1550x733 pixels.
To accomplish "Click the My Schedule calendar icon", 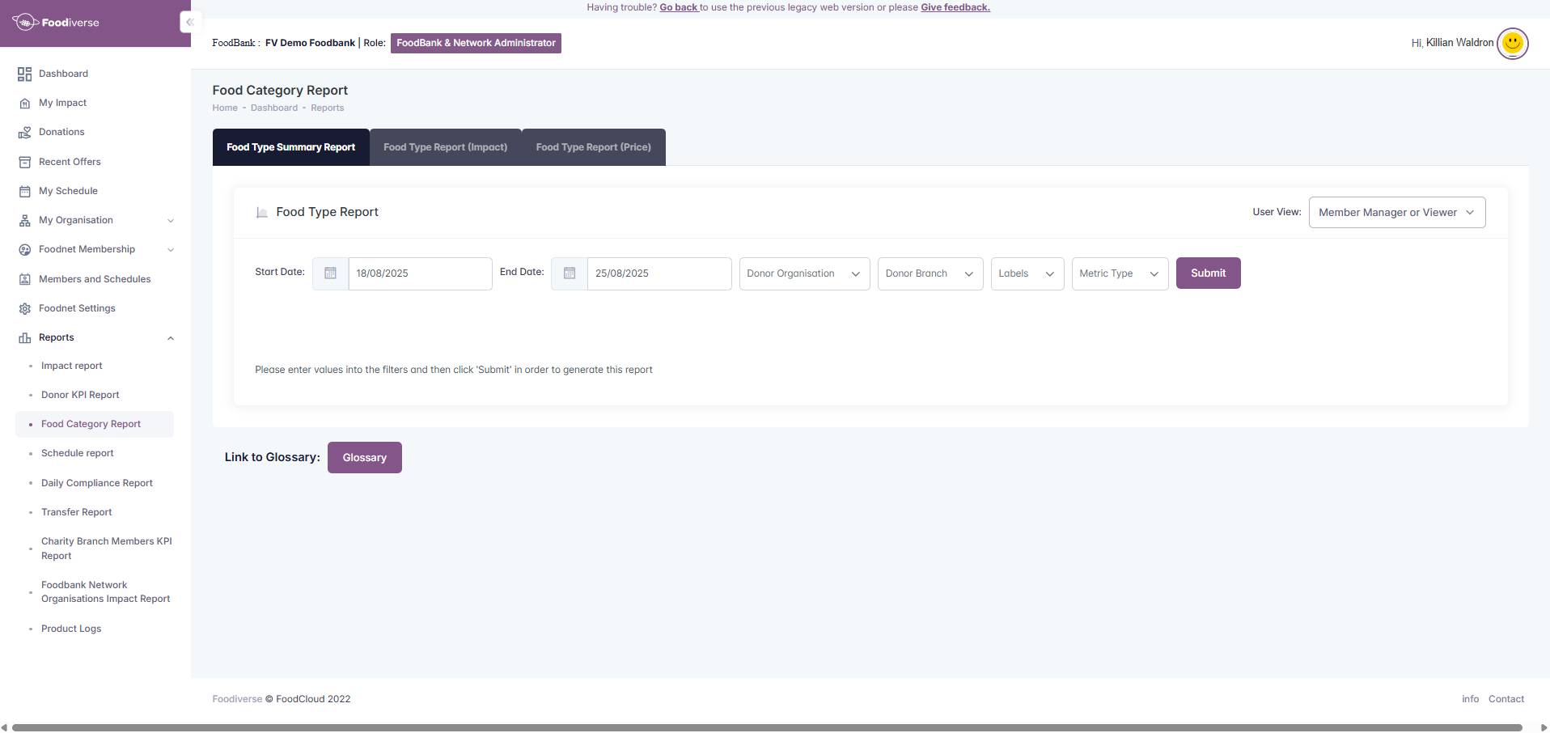I will (24, 192).
